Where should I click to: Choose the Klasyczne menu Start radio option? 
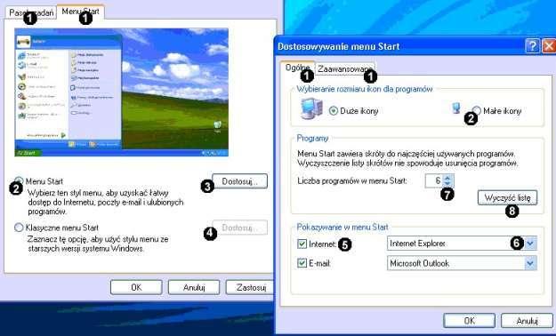(19, 228)
